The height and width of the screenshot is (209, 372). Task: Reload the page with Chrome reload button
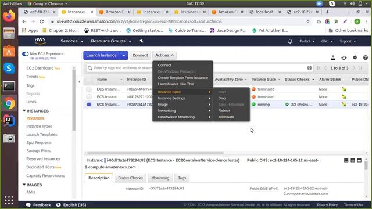41,21
